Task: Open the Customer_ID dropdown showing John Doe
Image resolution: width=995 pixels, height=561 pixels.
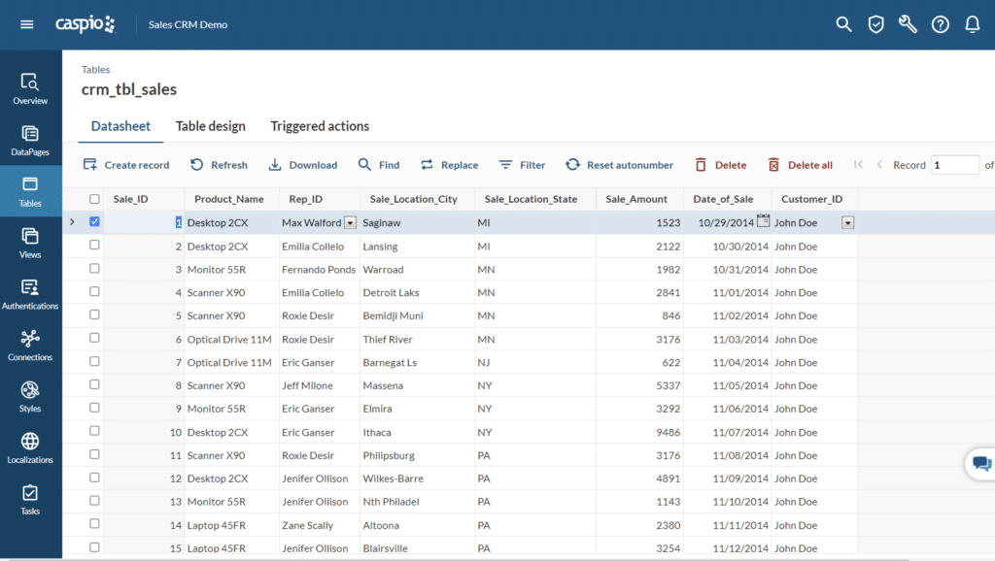Action: [846, 222]
